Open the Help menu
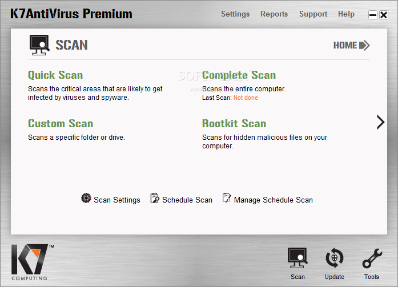Image resolution: width=398 pixels, height=287 pixels. [346, 14]
